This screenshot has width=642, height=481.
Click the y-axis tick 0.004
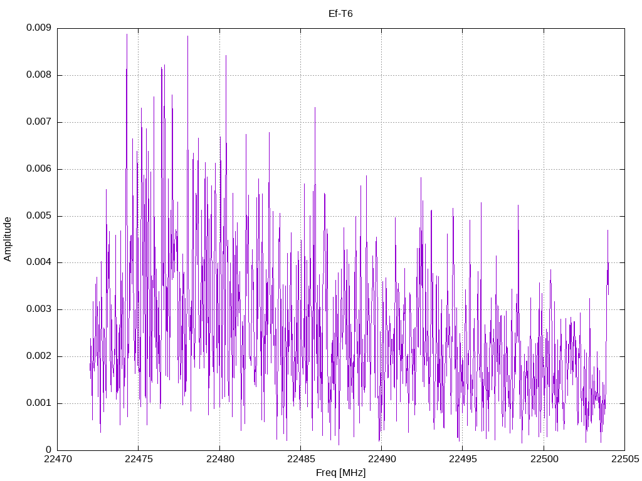[x=39, y=262]
